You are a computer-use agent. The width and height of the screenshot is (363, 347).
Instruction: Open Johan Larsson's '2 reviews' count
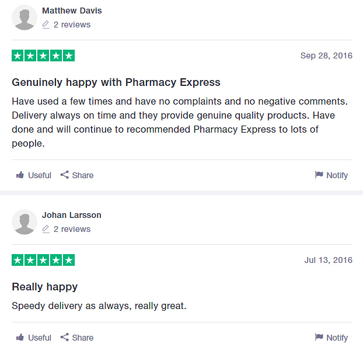click(72, 229)
